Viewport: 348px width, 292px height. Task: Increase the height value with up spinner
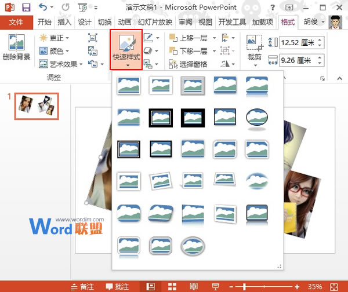320,40
